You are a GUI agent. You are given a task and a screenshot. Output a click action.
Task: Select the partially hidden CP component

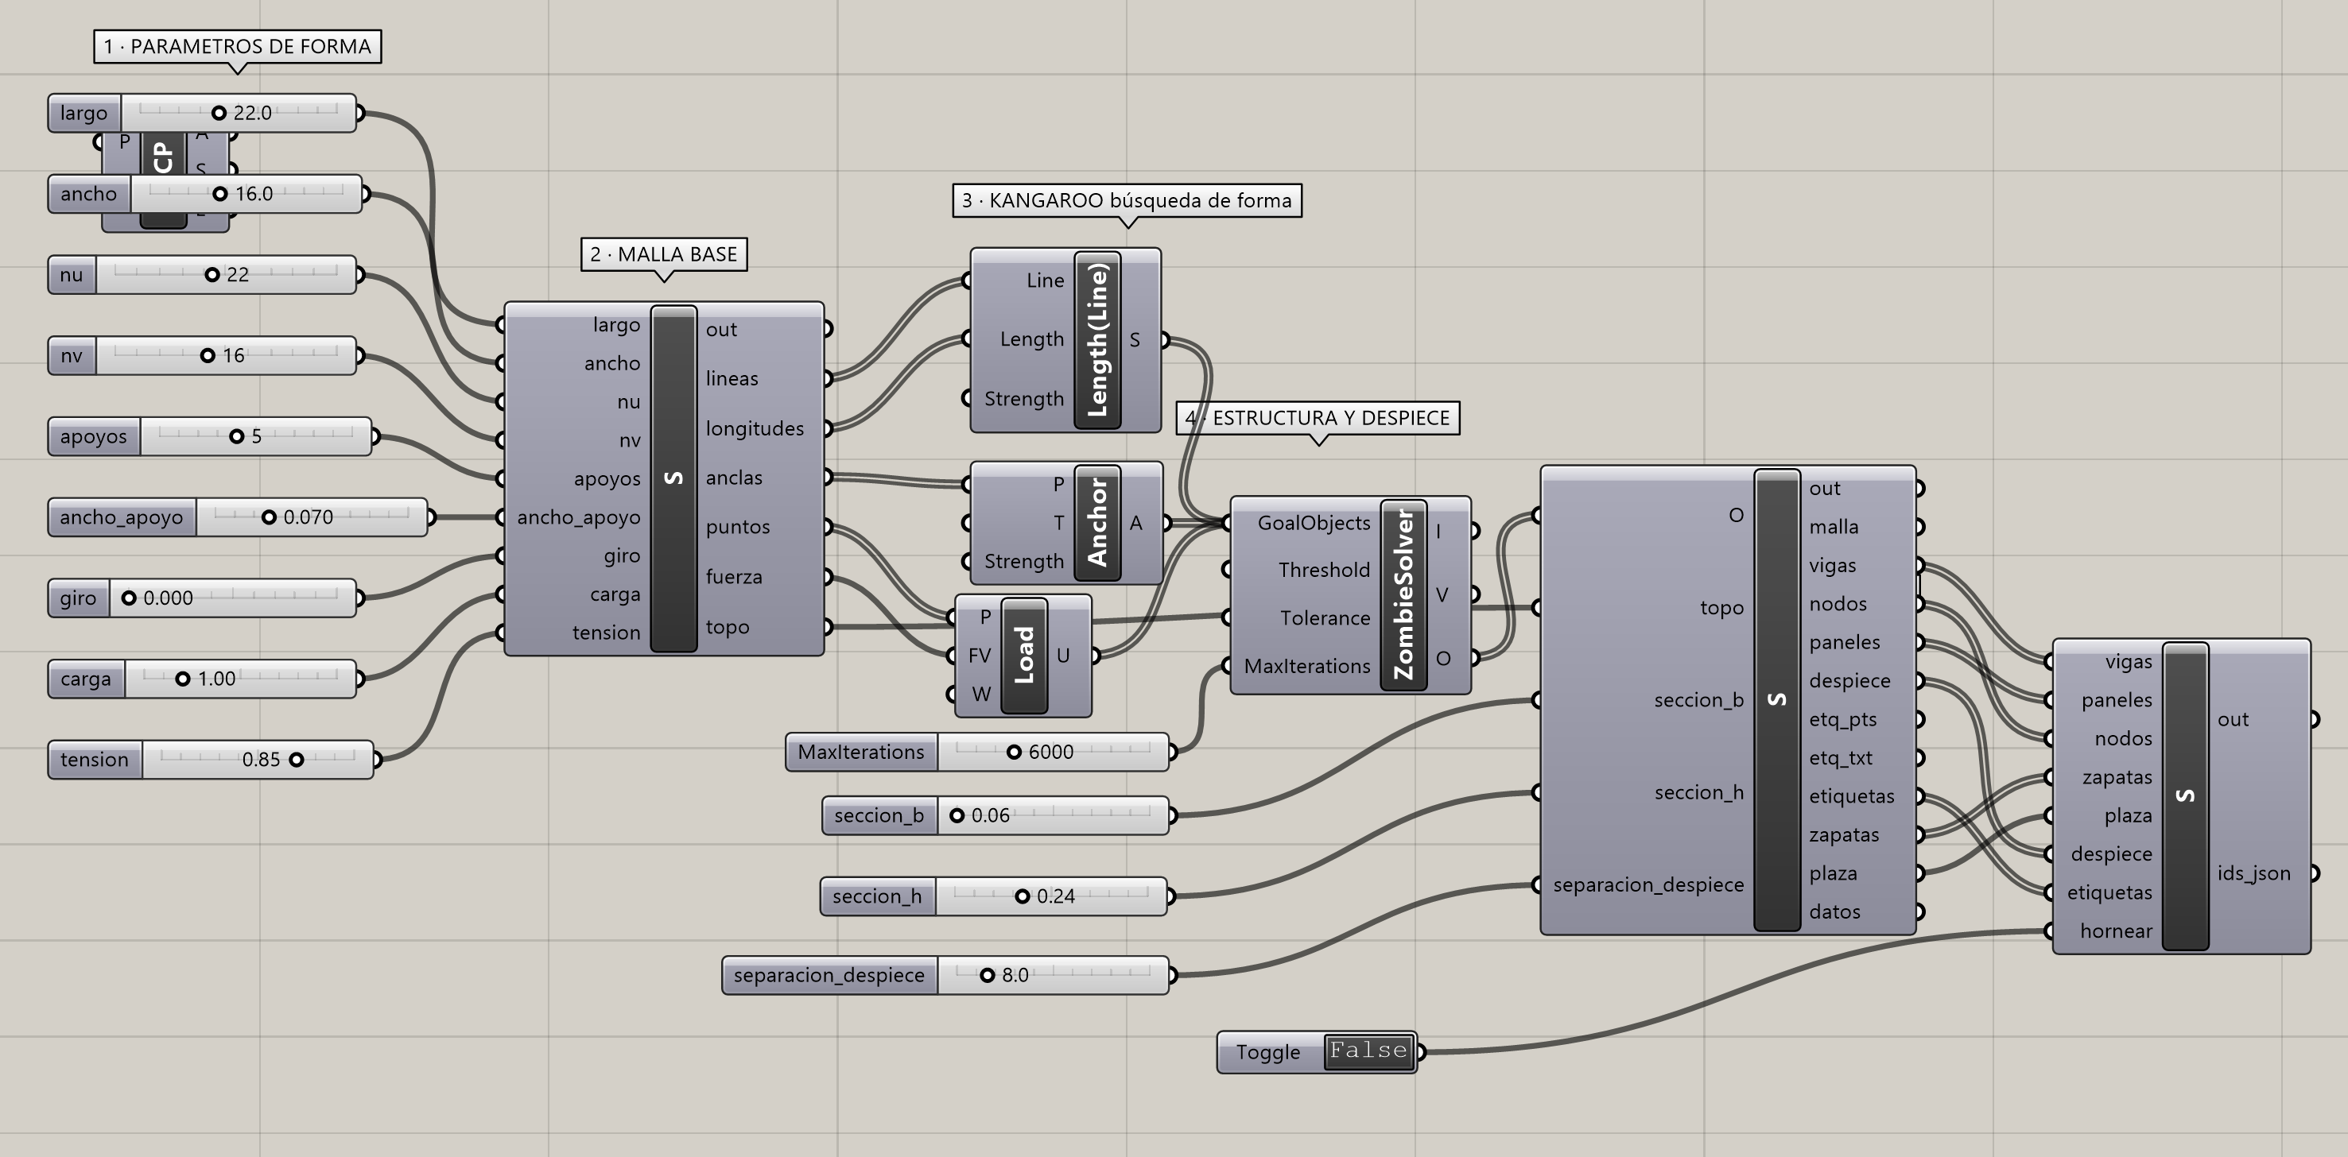pyautogui.click(x=164, y=155)
